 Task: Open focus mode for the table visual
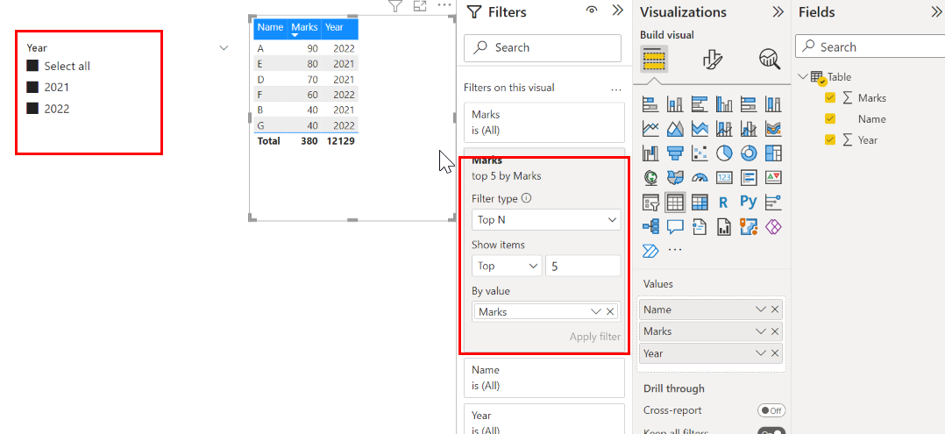419,6
